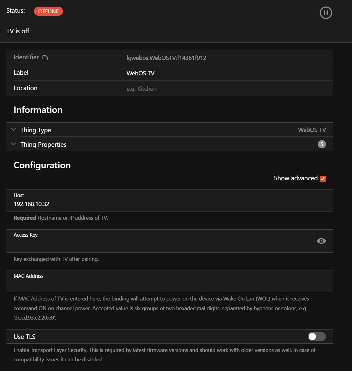Pause the thing with the pause icon

coord(326,13)
